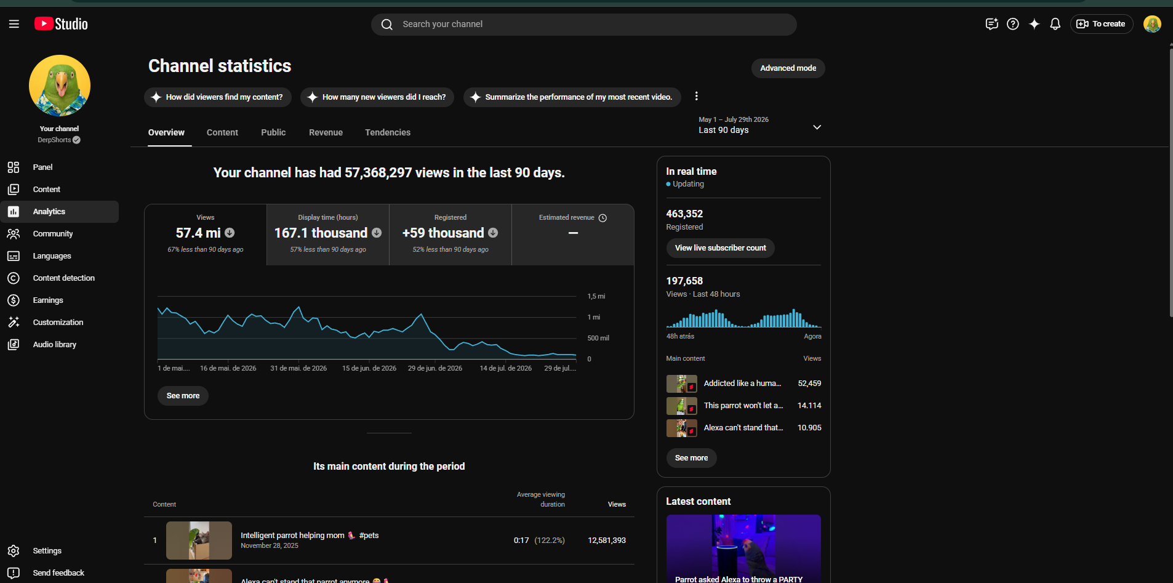
Task: Click the sparkle AI icon in header
Action: [1035, 24]
